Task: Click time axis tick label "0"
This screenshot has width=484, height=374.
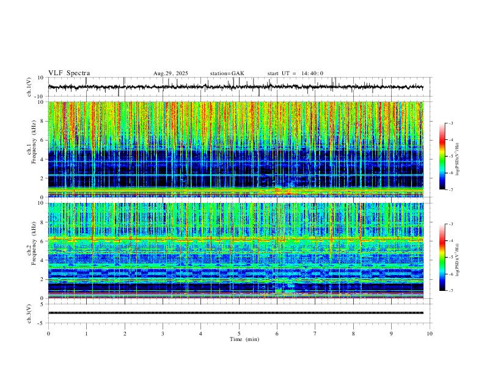Action: click(x=48, y=334)
